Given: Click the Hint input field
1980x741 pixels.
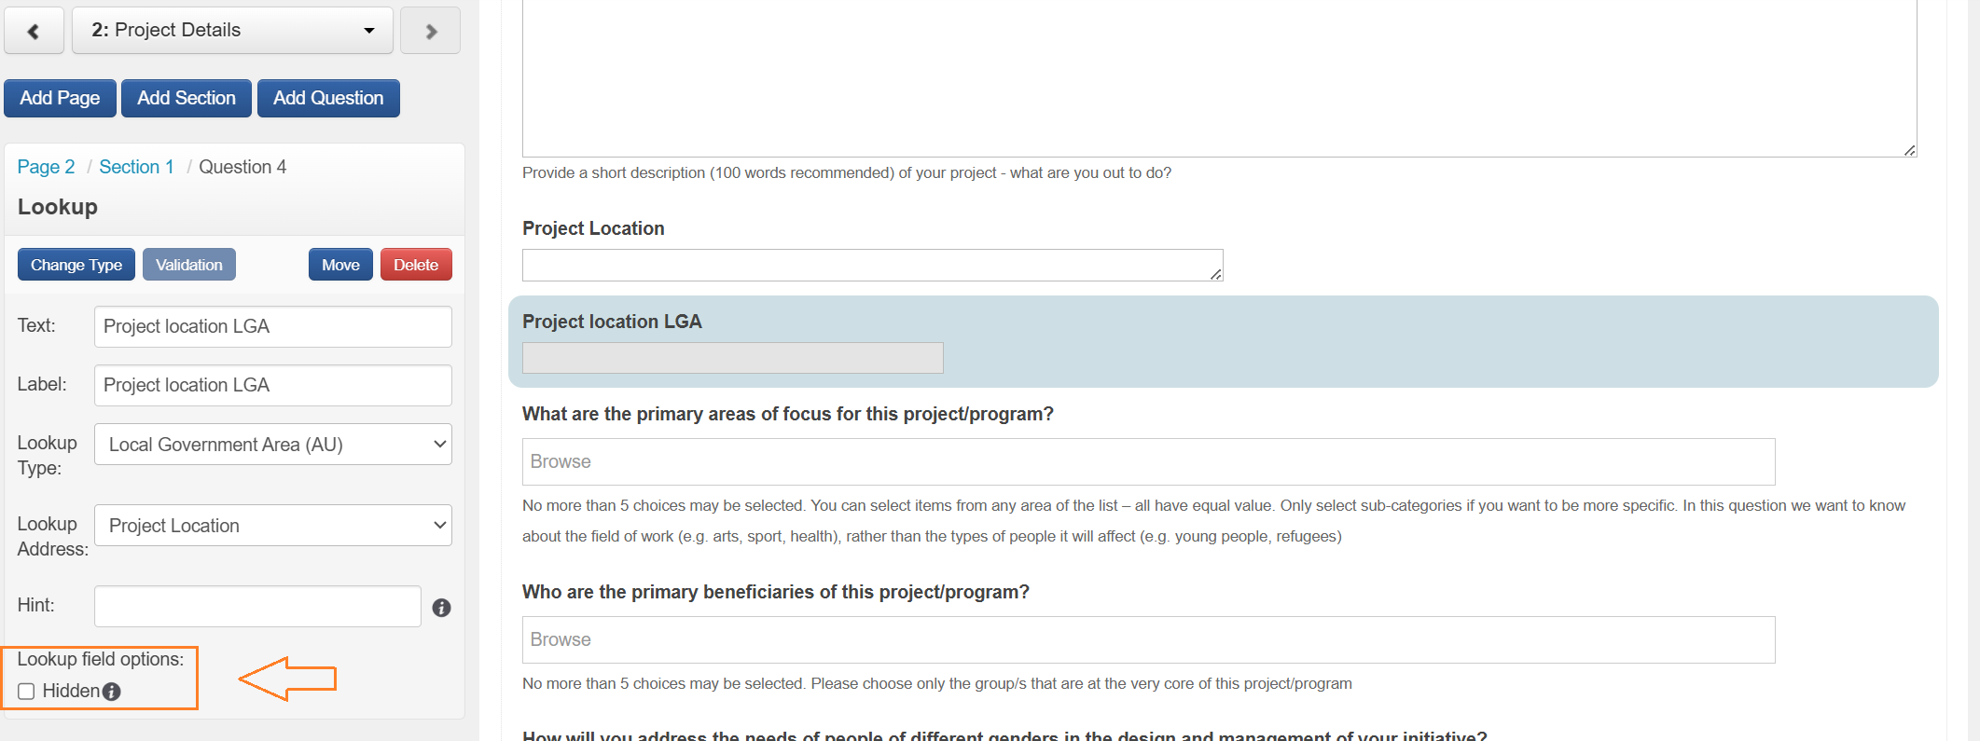Looking at the screenshot, I should point(257,607).
